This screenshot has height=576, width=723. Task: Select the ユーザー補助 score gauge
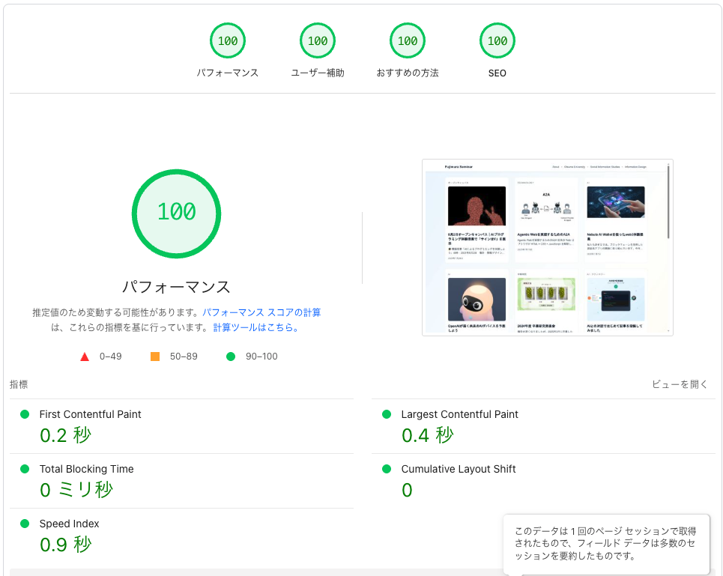[x=318, y=40]
